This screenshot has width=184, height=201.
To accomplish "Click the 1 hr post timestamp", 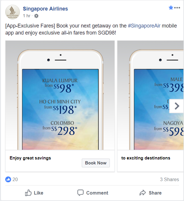I will pyautogui.click(x=27, y=16).
